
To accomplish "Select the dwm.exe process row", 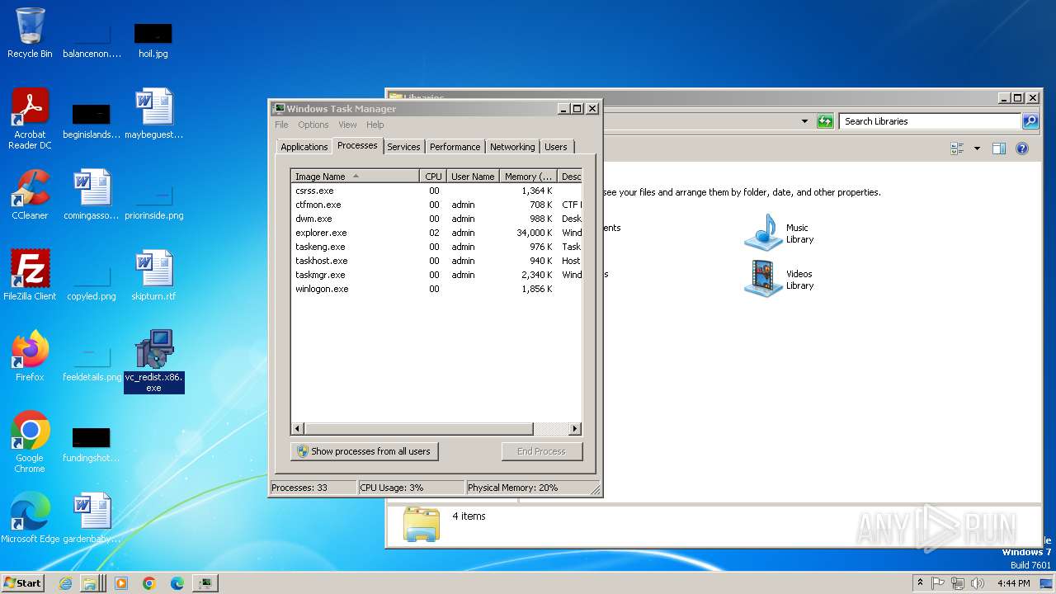I will click(436, 219).
